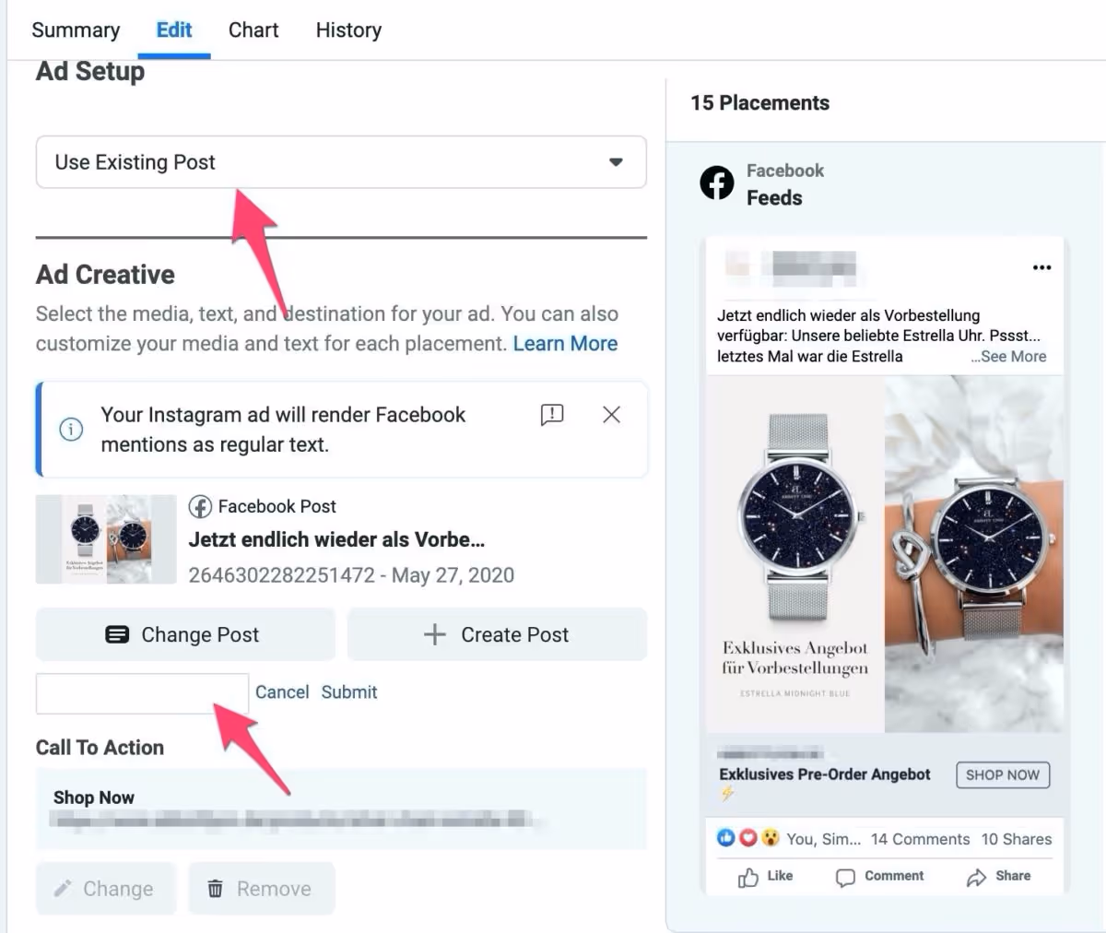
Task: Select the Edit tab
Action: point(174,30)
